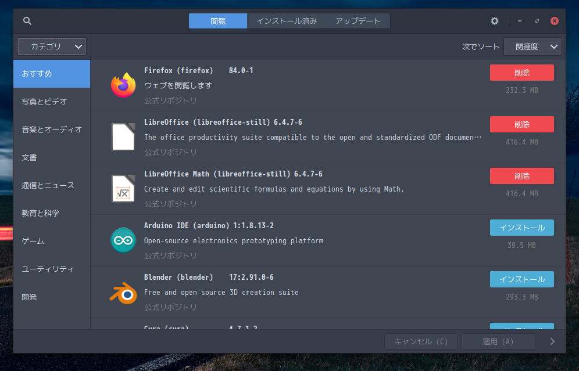Click 削除 for LibreOffice Math
The width and height of the screenshot is (579, 371).
coord(522,176)
